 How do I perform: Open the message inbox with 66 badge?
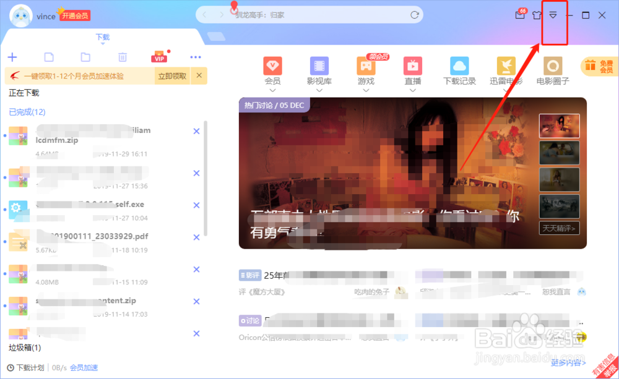coord(521,15)
